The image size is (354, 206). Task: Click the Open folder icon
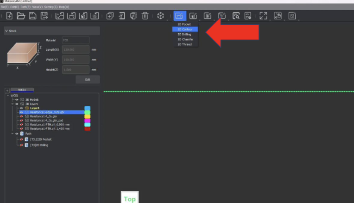(x=21, y=16)
